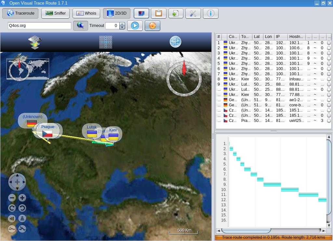Decrease the Timeout spinner value
Viewport: 333px width, 241px height.
click(x=122, y=27)
